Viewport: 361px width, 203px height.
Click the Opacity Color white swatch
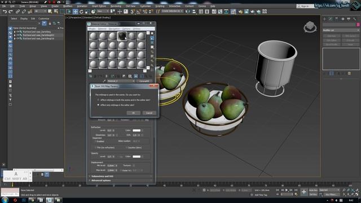pos(137,157)
